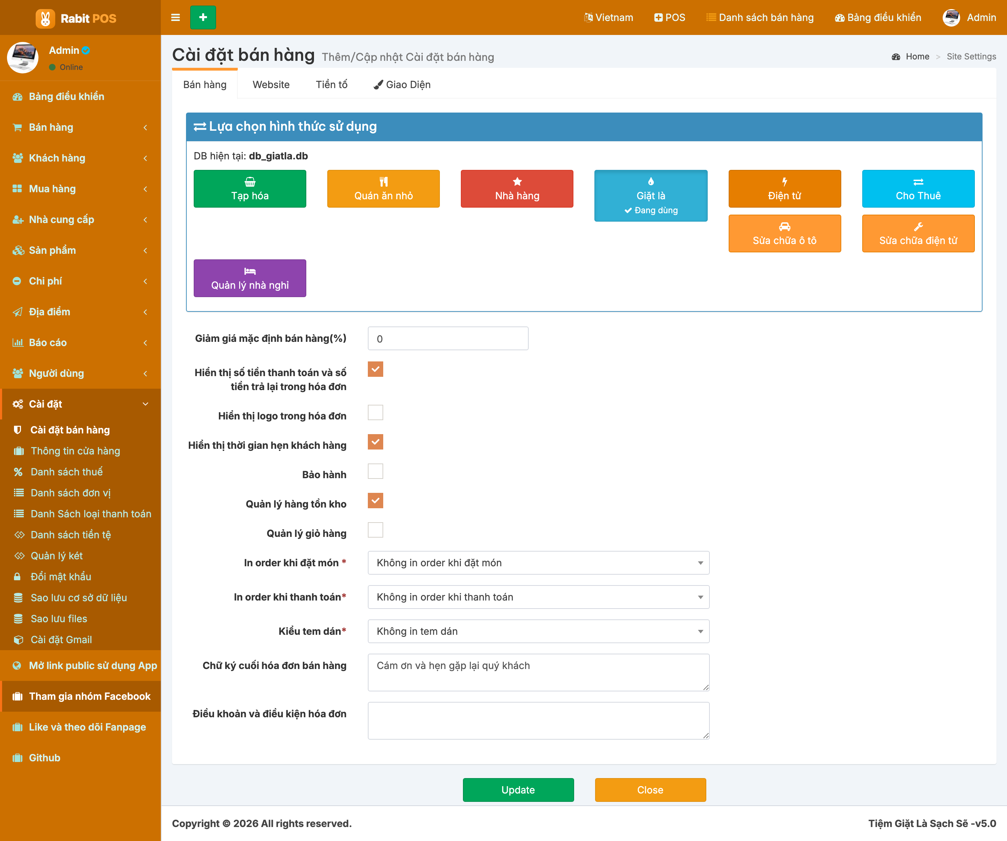Image resolution: width=1007 pixels, height=841 pixels.
Task: Switch to the Tiền tố tab
Action: click(331, 85)
